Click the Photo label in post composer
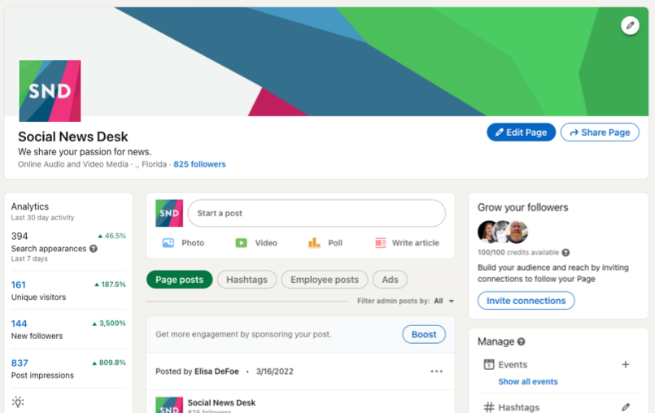The height and width of the screenshot is (413, 655). pyautogui.click(x=193, y=243)
